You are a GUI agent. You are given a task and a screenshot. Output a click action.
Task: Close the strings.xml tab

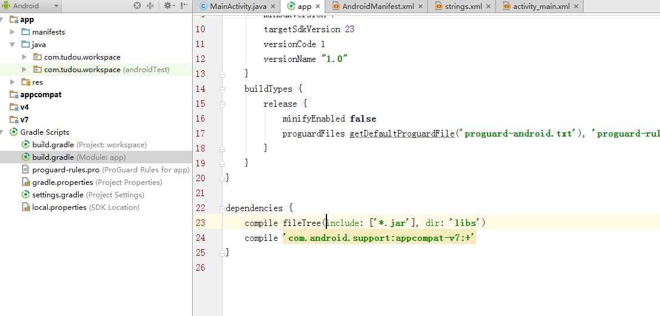[x=488, y=7]
